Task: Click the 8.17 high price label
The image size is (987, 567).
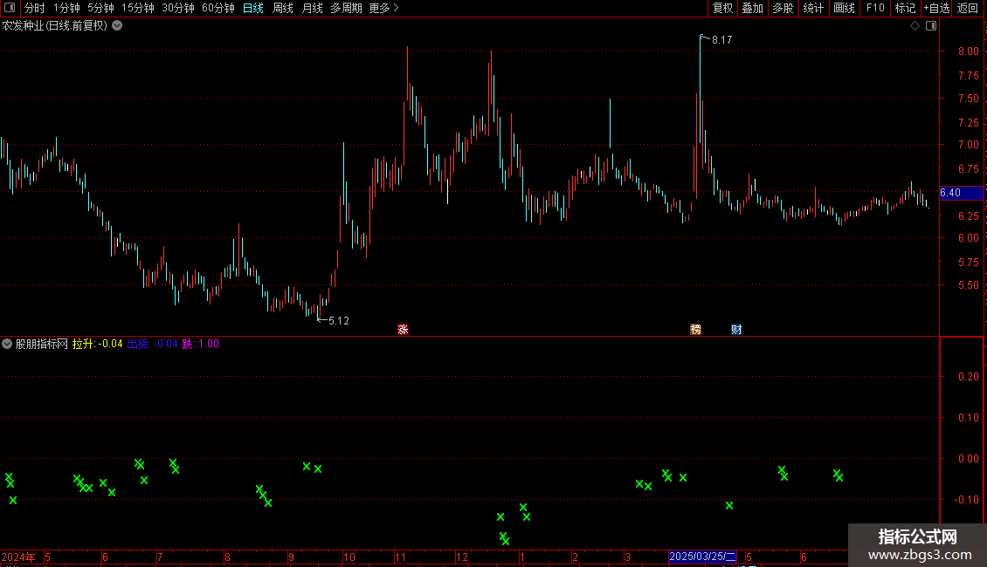Action: (x=722, y=40)
